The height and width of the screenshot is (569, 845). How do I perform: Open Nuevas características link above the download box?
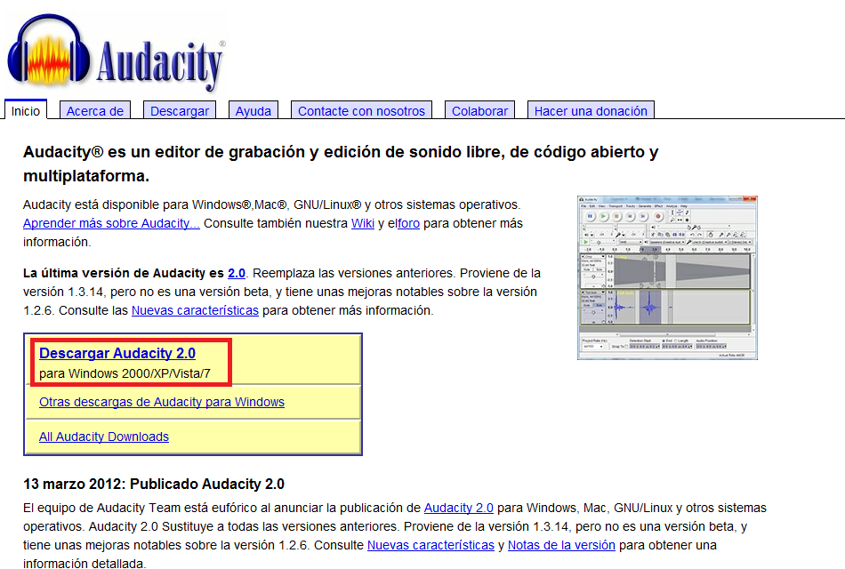click(x=195, y=310)
